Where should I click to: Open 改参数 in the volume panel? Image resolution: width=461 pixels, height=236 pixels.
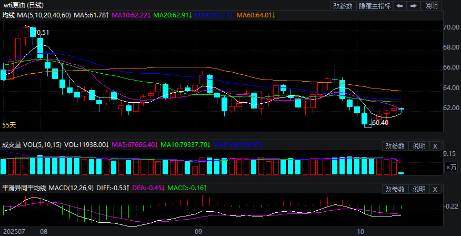click(x=395, y=146)
